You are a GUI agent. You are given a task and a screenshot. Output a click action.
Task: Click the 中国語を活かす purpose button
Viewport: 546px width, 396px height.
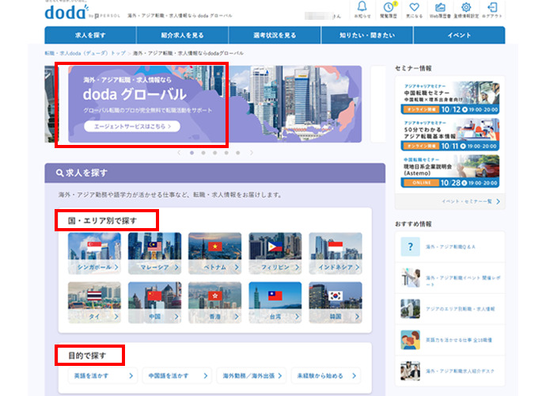click(177, 375)
